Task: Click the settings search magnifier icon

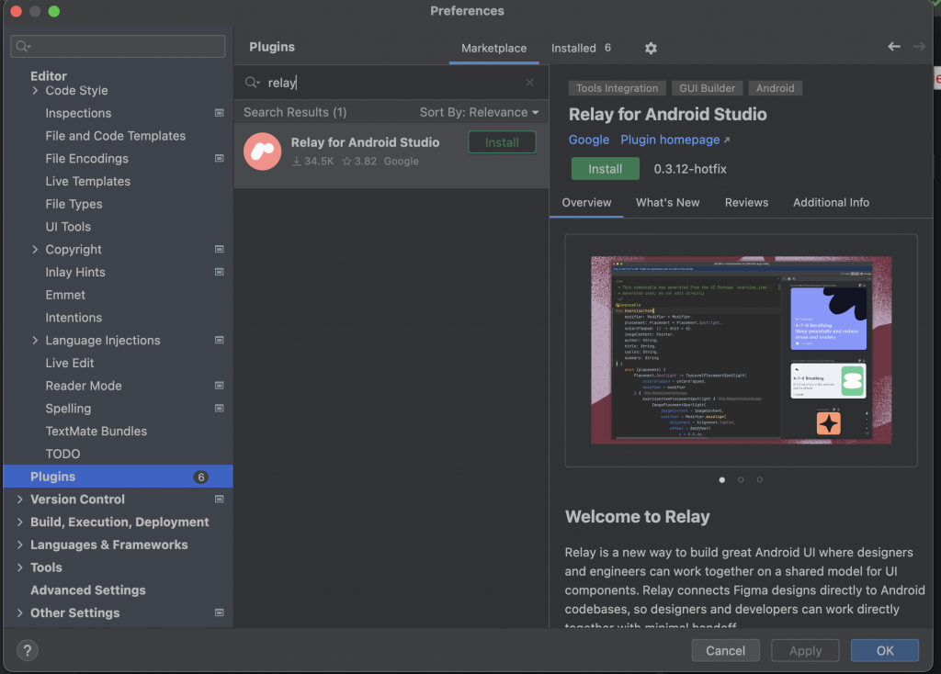Action: 23,46
